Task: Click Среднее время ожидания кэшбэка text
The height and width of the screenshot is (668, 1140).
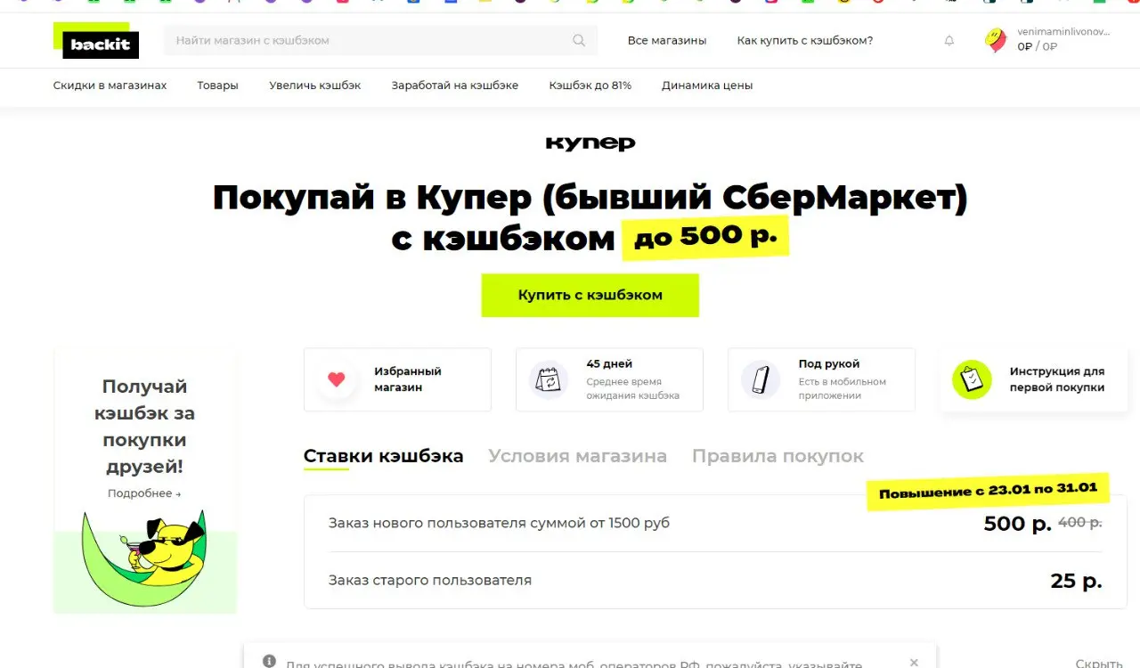Action: click(x=632, y=388)
